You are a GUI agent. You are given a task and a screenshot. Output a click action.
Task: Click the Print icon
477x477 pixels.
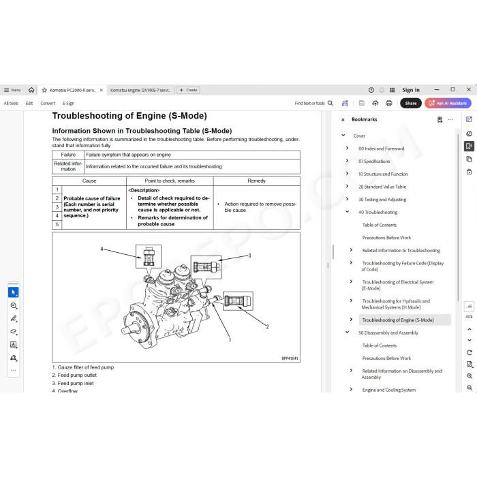[x=389, y=104]
